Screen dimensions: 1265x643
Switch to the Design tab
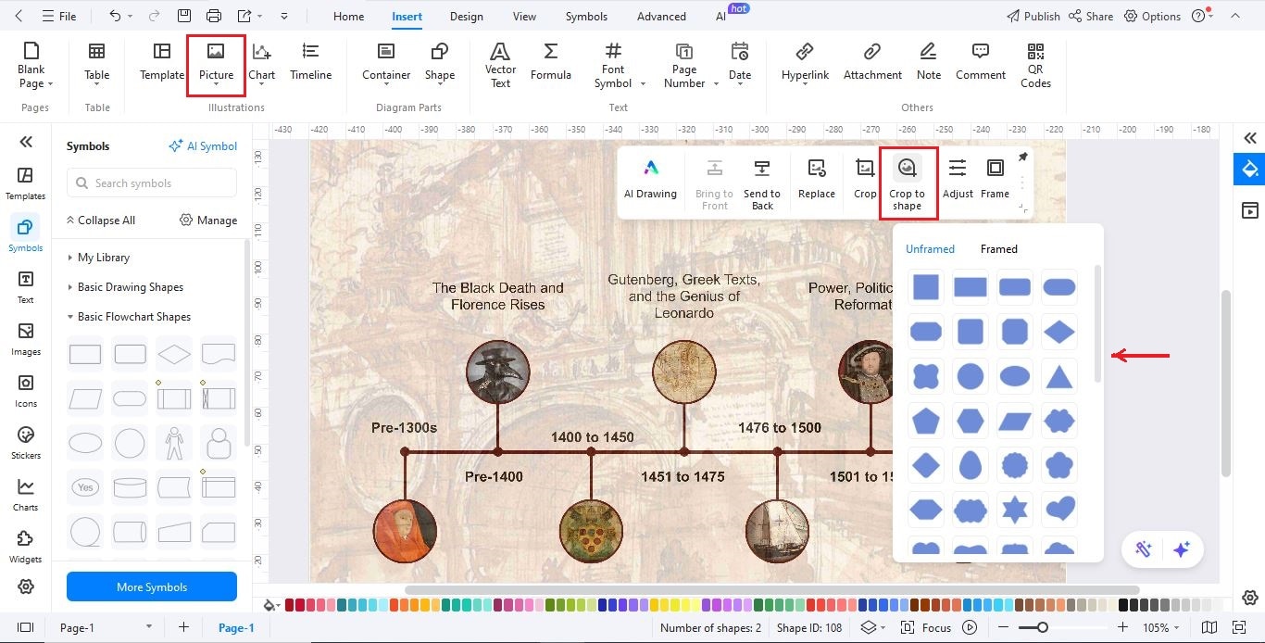pos(466,16)
